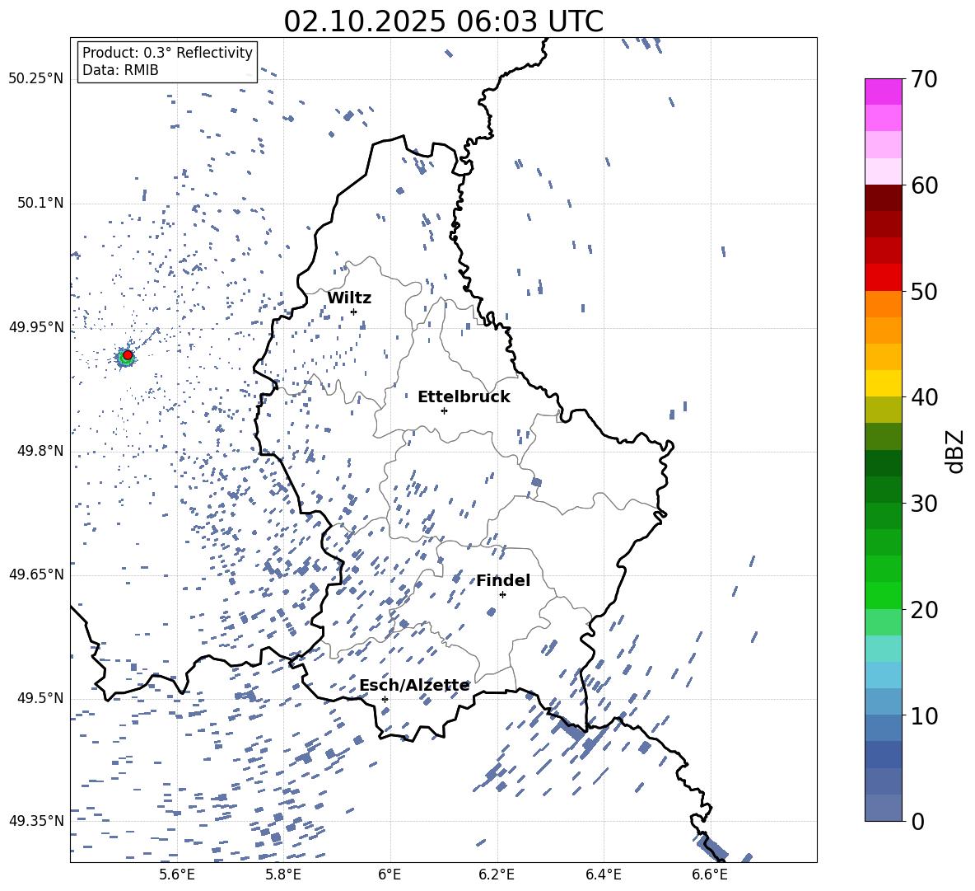Click the Esch/Alzette station cross marker
The width and height of the screenshot is (975, 891).
385,699
